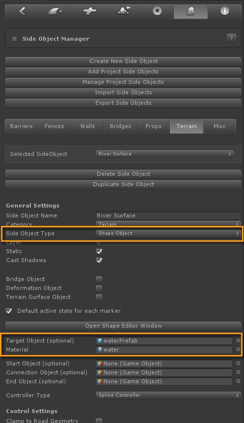Enable the Deformation Object checkbox
Screen dimensions: 244x423
click(99, 288)
